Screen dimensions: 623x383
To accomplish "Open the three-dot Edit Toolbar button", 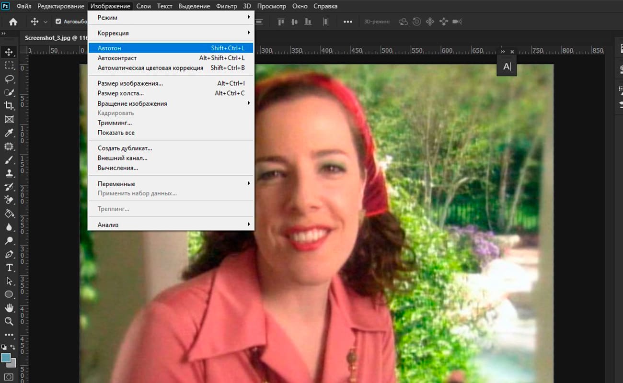I will point(9,335).
